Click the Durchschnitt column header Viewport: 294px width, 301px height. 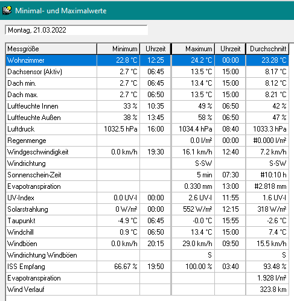[267, 49]
